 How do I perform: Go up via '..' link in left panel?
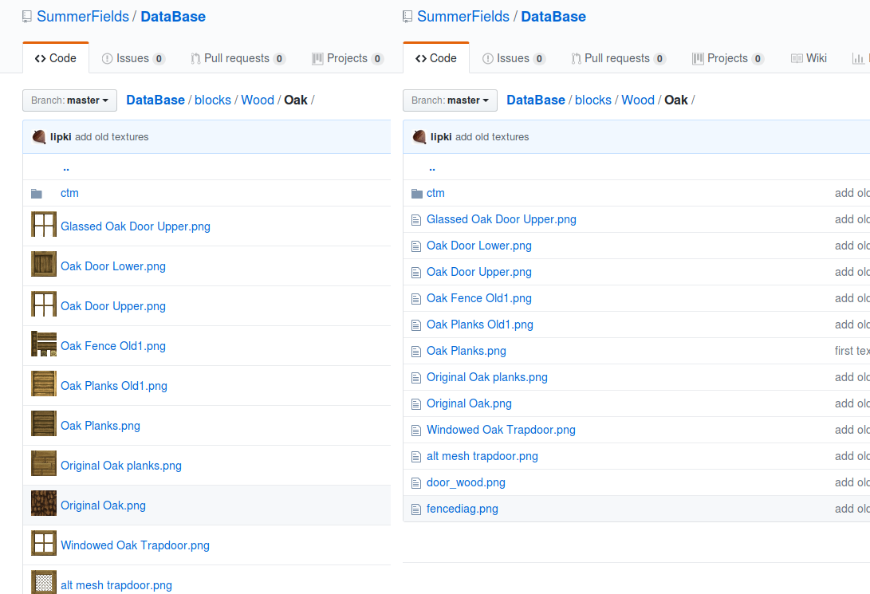66,167
